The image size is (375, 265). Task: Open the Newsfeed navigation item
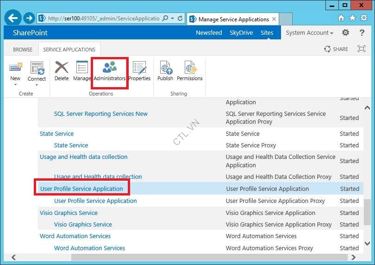[x=209, y=33]
